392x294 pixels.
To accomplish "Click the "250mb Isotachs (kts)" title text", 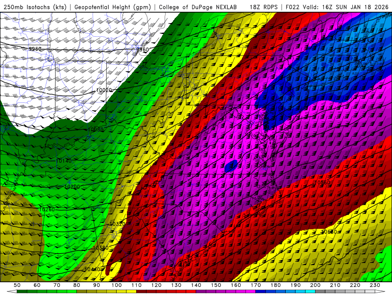I will click(35, 7).
